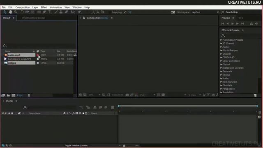Screen dimensions: 263x148
Task: Select the Pen tool
Action: click(x=44, y=12)
